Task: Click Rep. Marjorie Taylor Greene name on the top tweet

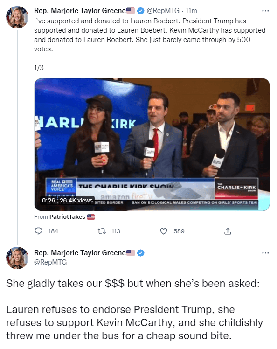Action: (x=80, y=10)
